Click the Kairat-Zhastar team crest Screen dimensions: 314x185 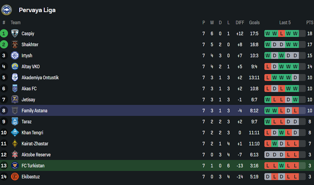15,144
